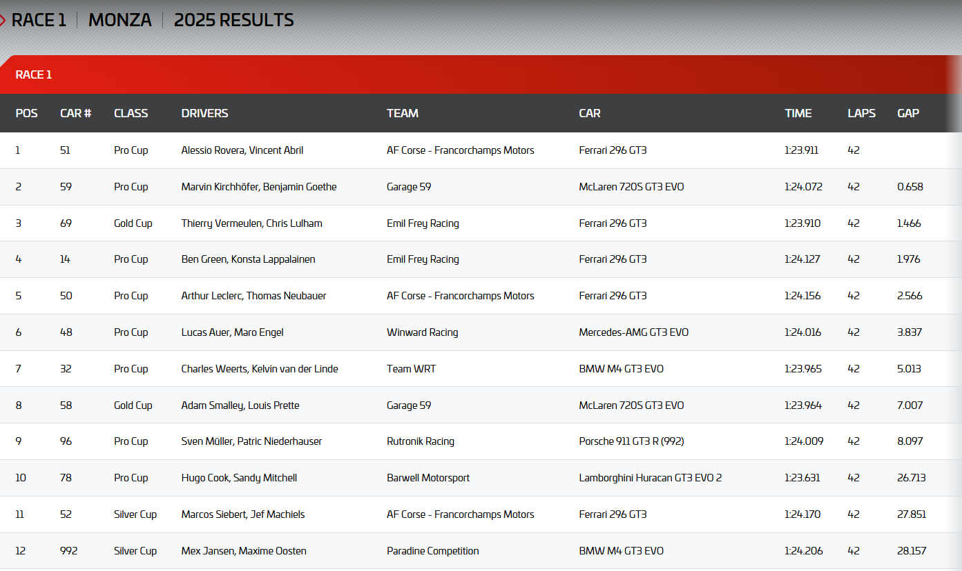Viewport: 962px width, 571px height.
Task: Click drivers Marvin Kirchhöfer, Benjamin Goethe
Action: coord(259,187)
